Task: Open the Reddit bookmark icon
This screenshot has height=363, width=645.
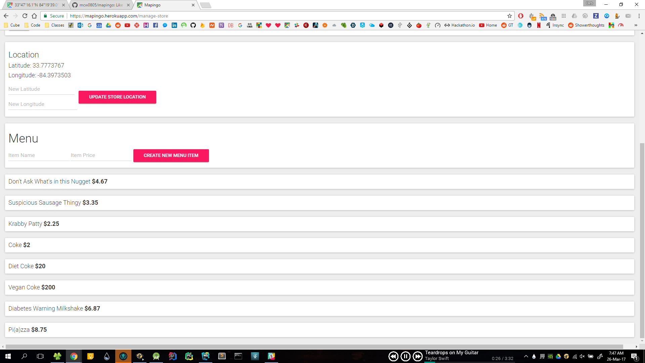Action: click(x=118, y=25)
